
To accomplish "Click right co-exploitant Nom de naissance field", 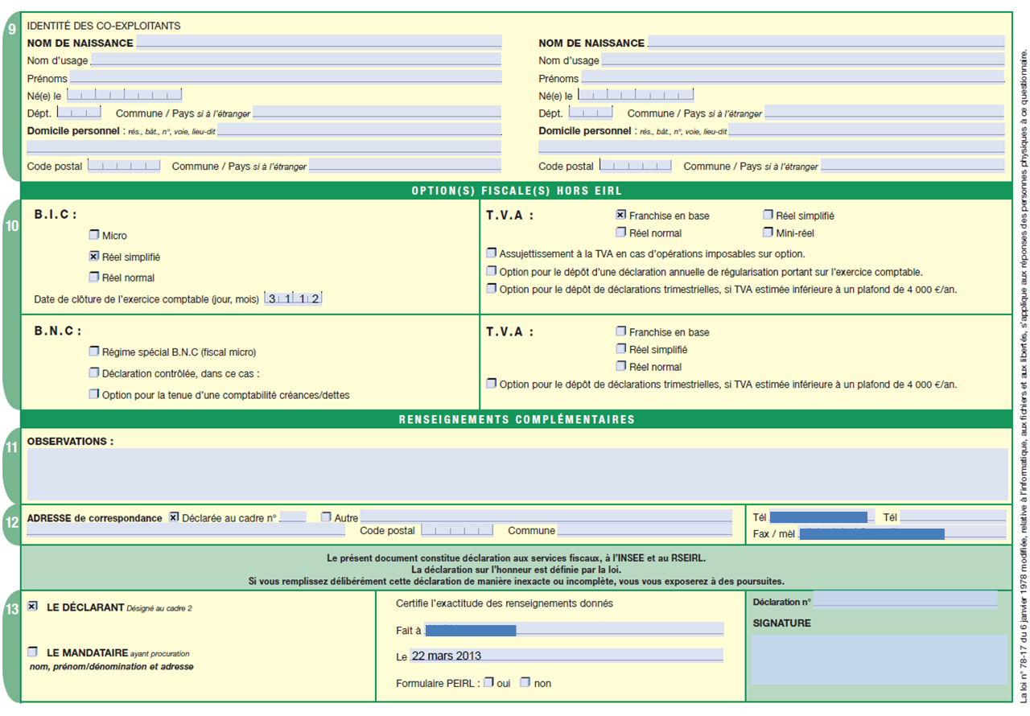I will pyautogui.click(x=826, y=42).
